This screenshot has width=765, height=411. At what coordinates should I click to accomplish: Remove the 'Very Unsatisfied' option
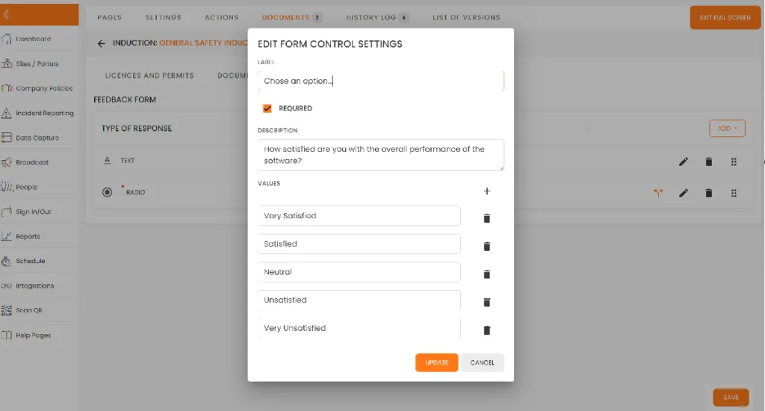pyautogui.click(x=486, y=330)
